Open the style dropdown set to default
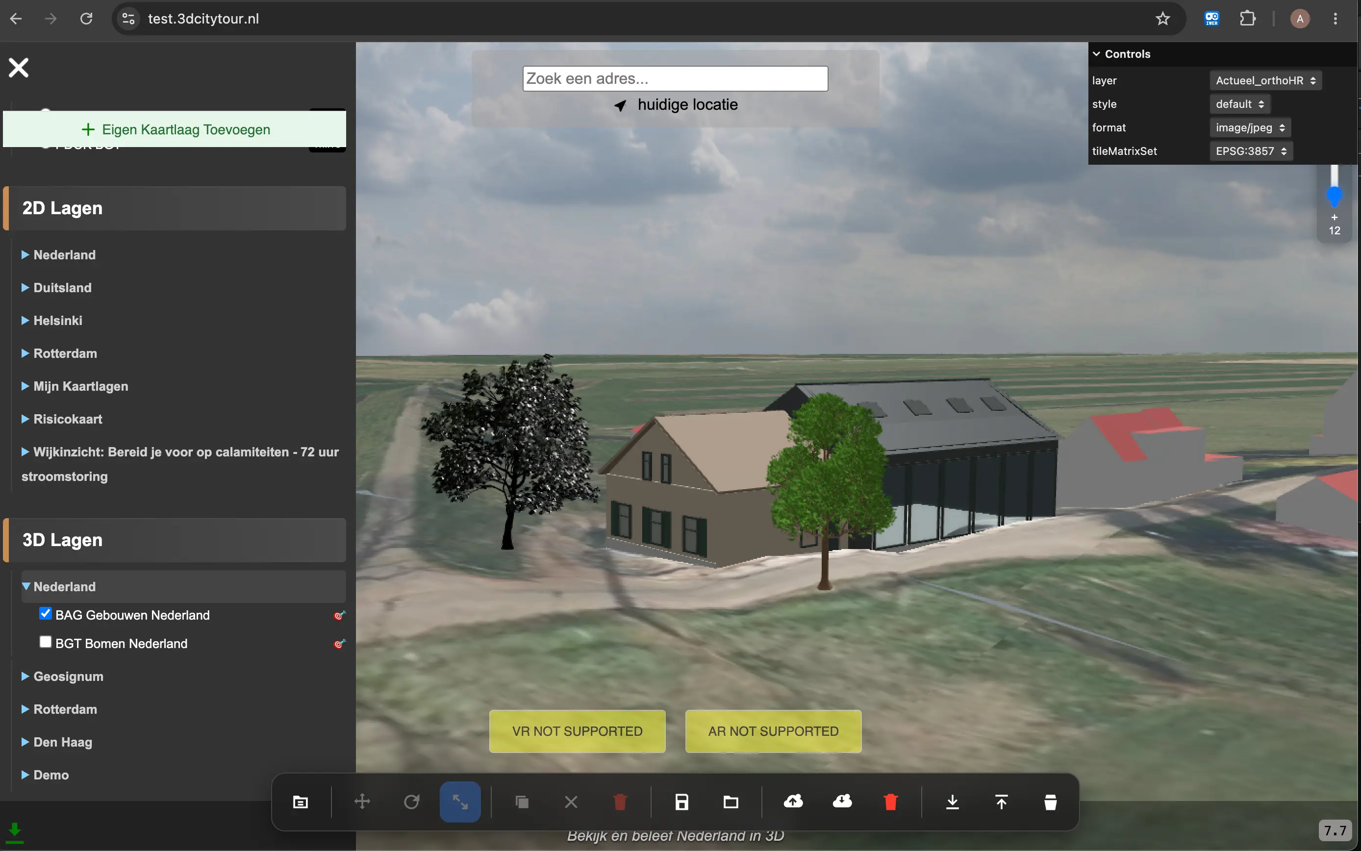Viewport: 1361px width, 851px height. tap(1239, 104)
